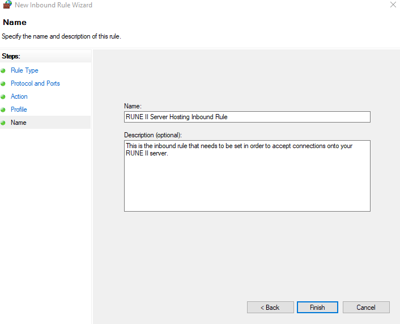
Task: Click the green bullet beside Action step
Action: pyautogui.click(x=3, y=97)
